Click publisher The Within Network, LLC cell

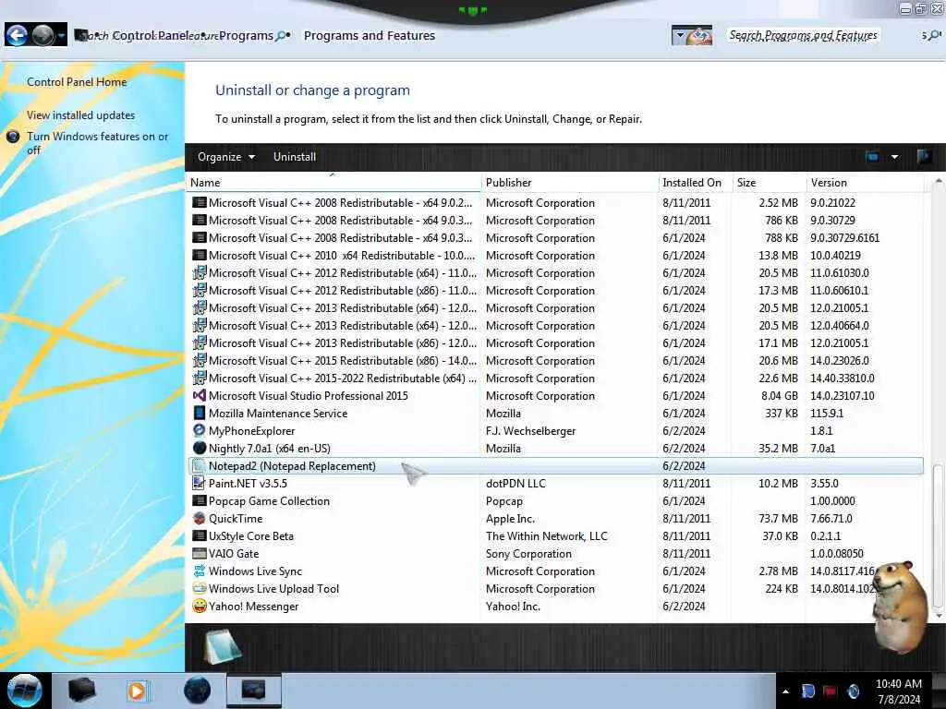[546, 535]
